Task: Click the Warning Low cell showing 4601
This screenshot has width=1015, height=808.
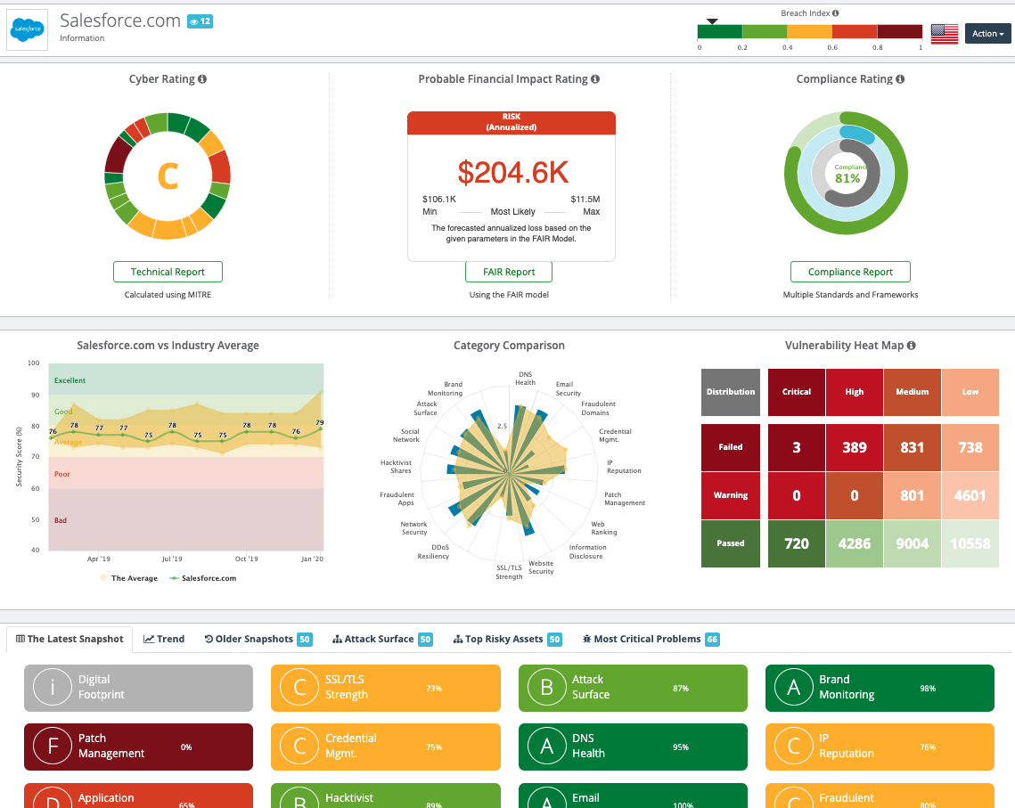Action: click(970, 495)
